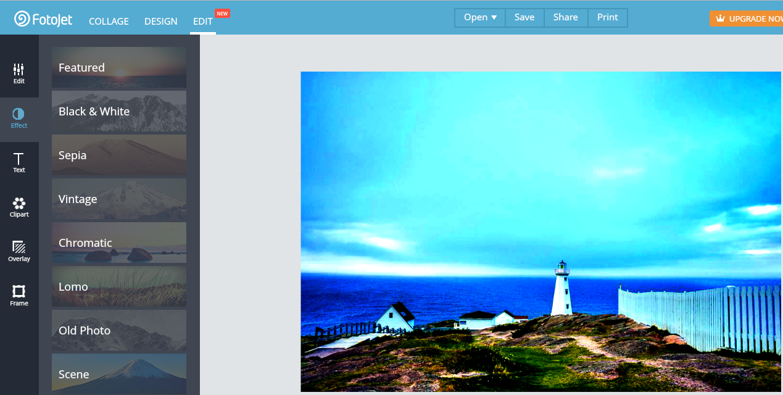Open the Frame tool

pos(19,296)
